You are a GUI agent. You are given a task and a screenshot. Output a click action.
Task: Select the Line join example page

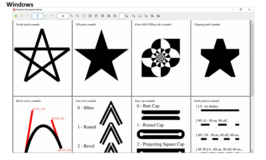(x=102, y=125)
